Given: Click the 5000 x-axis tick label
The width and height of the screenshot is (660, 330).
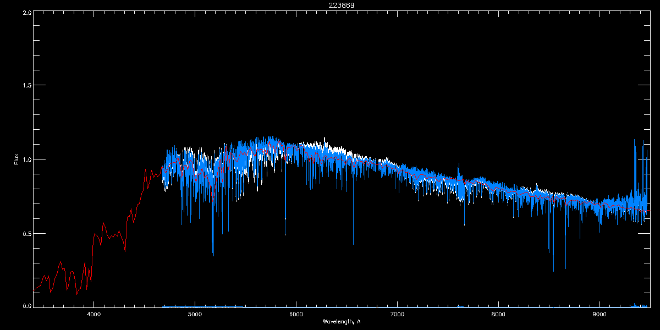Looking at the screenshot, I should coord(195,314).
